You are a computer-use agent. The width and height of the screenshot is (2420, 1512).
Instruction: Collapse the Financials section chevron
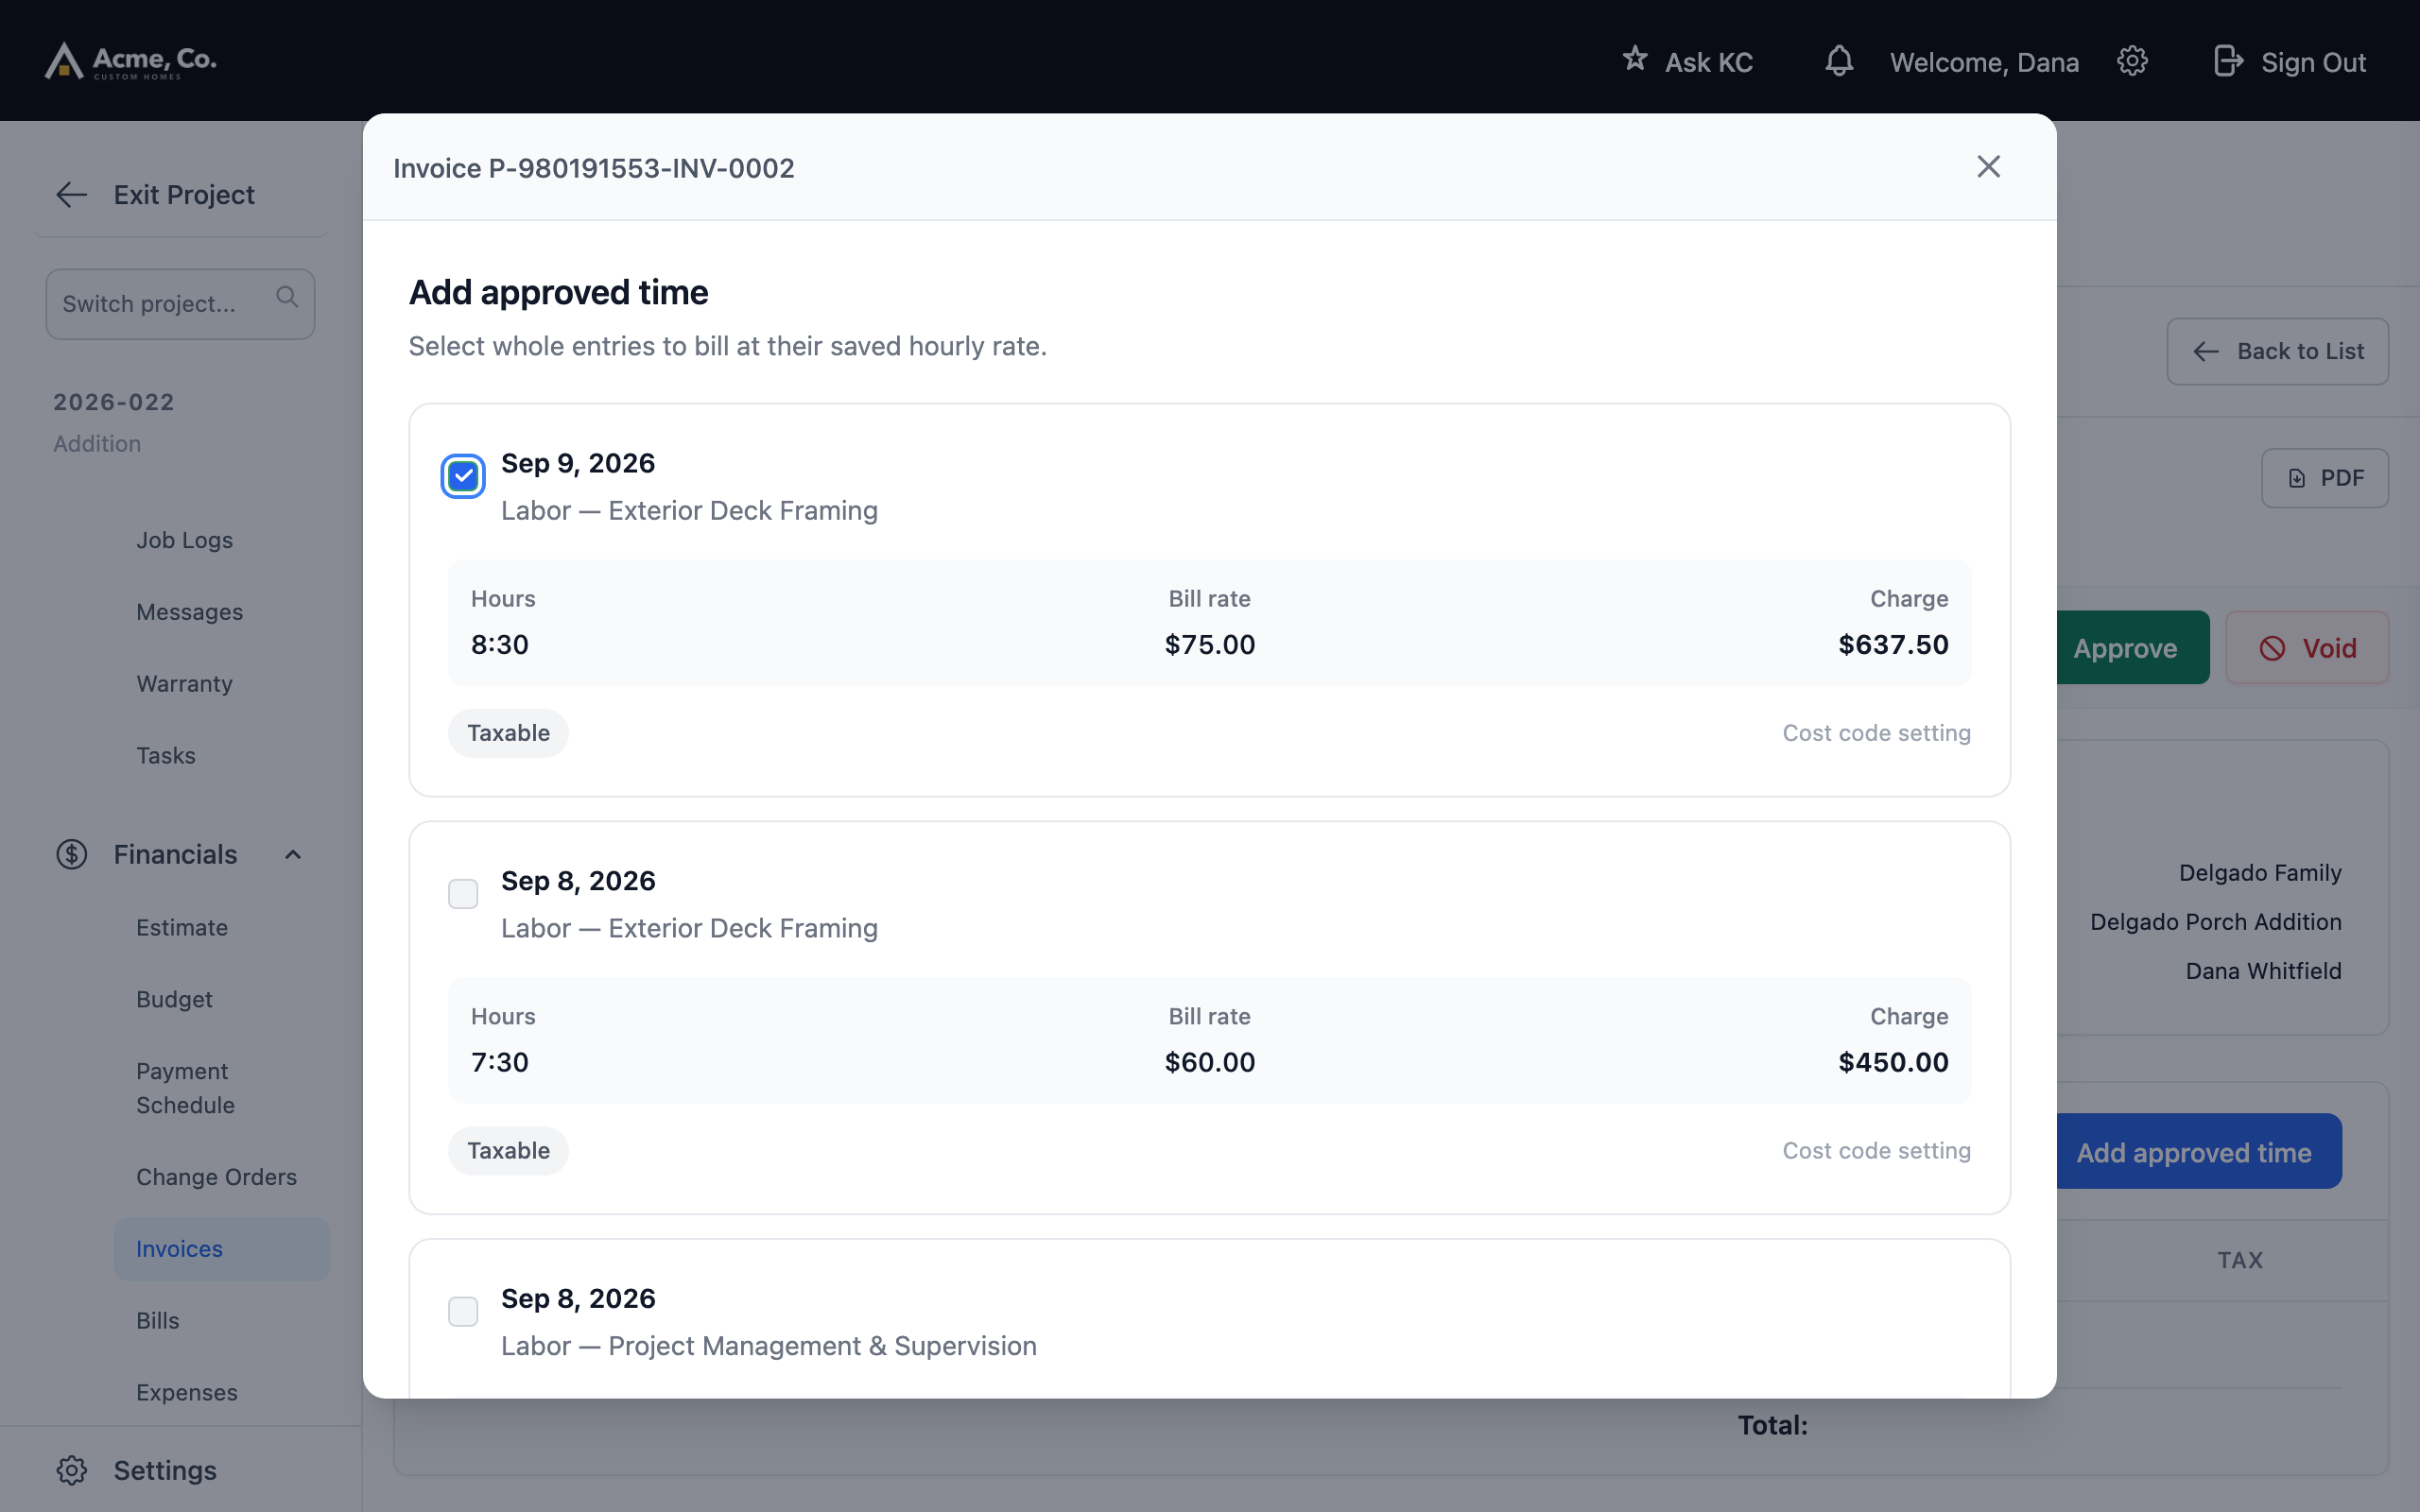pyautogui.click(x=293, y=854)
